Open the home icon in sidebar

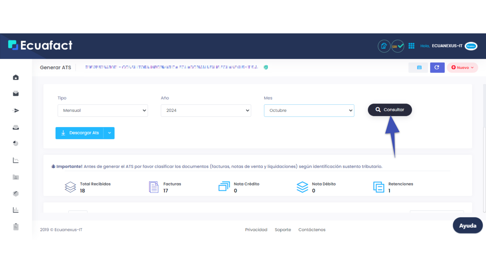[x=16, y=77]
